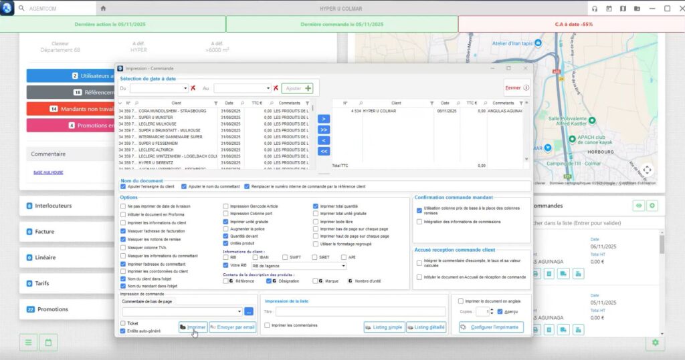Click the calendar icon in top-right bar
Image resolution: width=685 pixels, height=360 pixels.
pyautogui.click(x=609, y=9)
